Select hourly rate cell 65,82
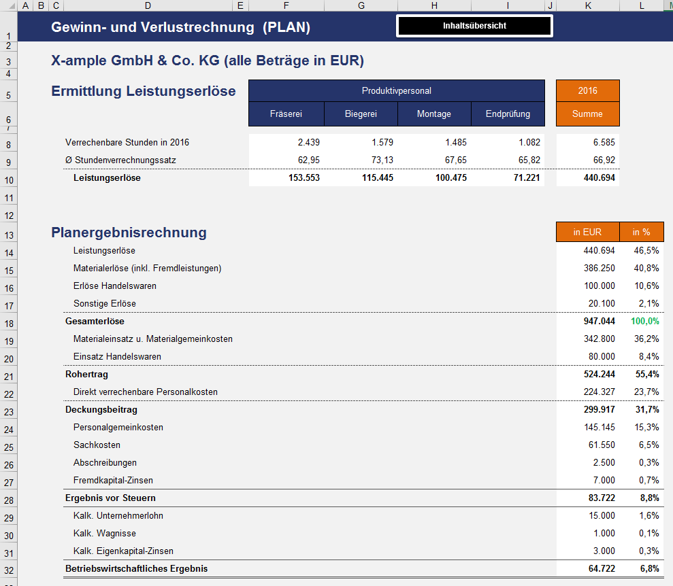 (508, 160)
